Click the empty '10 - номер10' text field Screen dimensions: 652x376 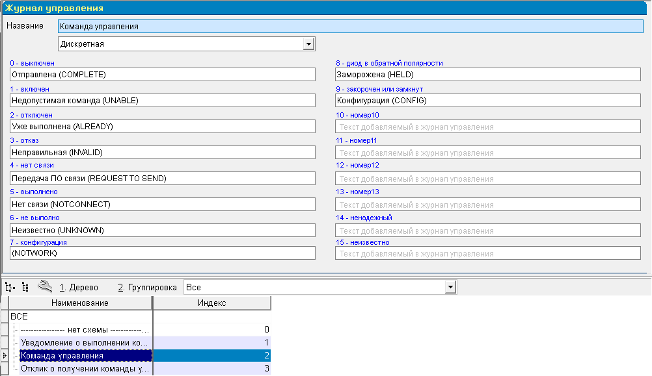point(487,127)
